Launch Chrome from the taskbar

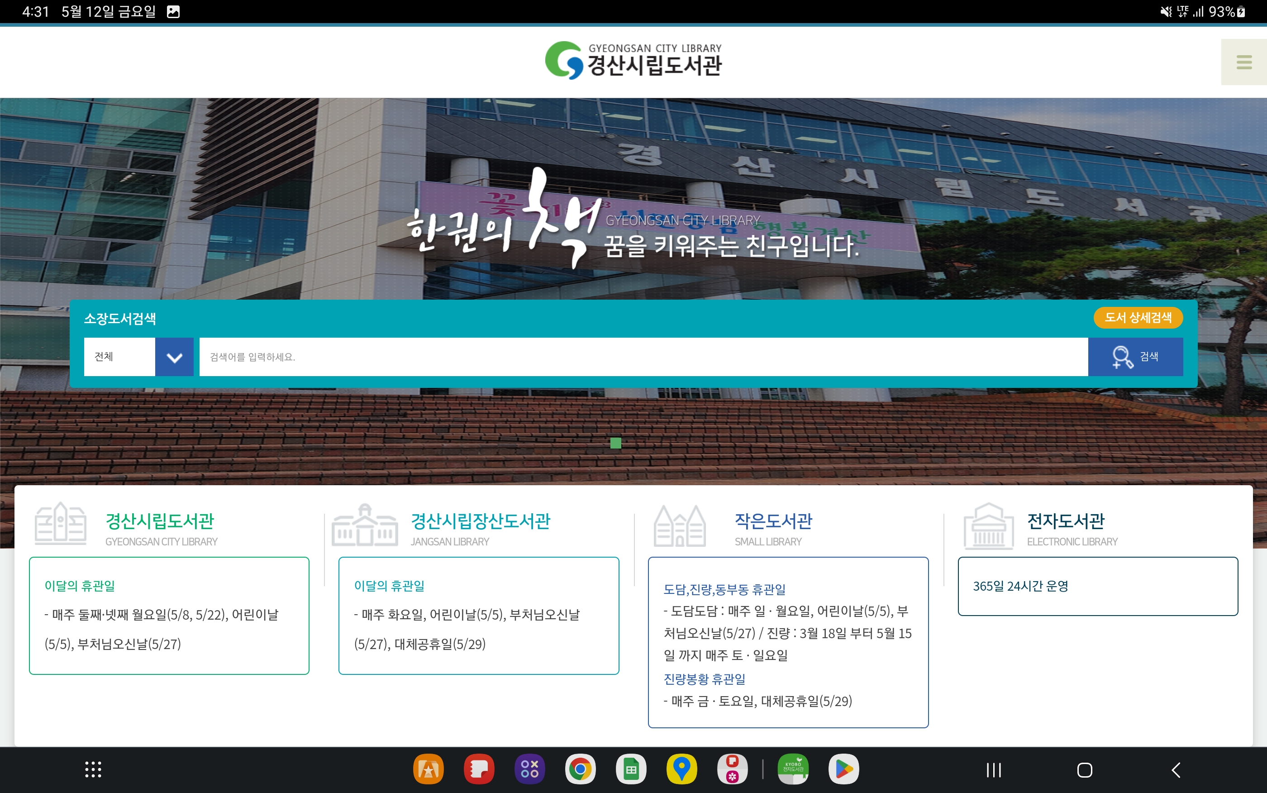(x=580, y=769)
